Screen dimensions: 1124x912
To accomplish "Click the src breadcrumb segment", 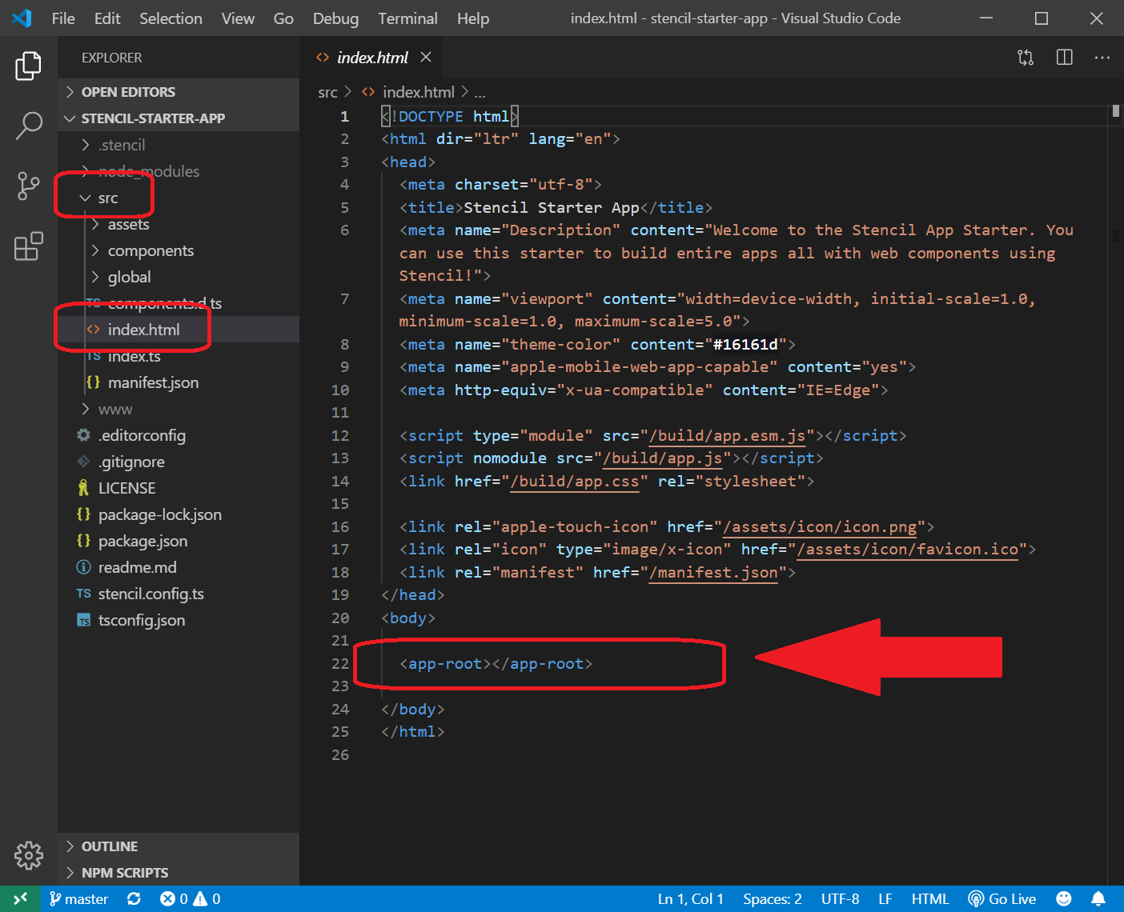I will (327, 92).
